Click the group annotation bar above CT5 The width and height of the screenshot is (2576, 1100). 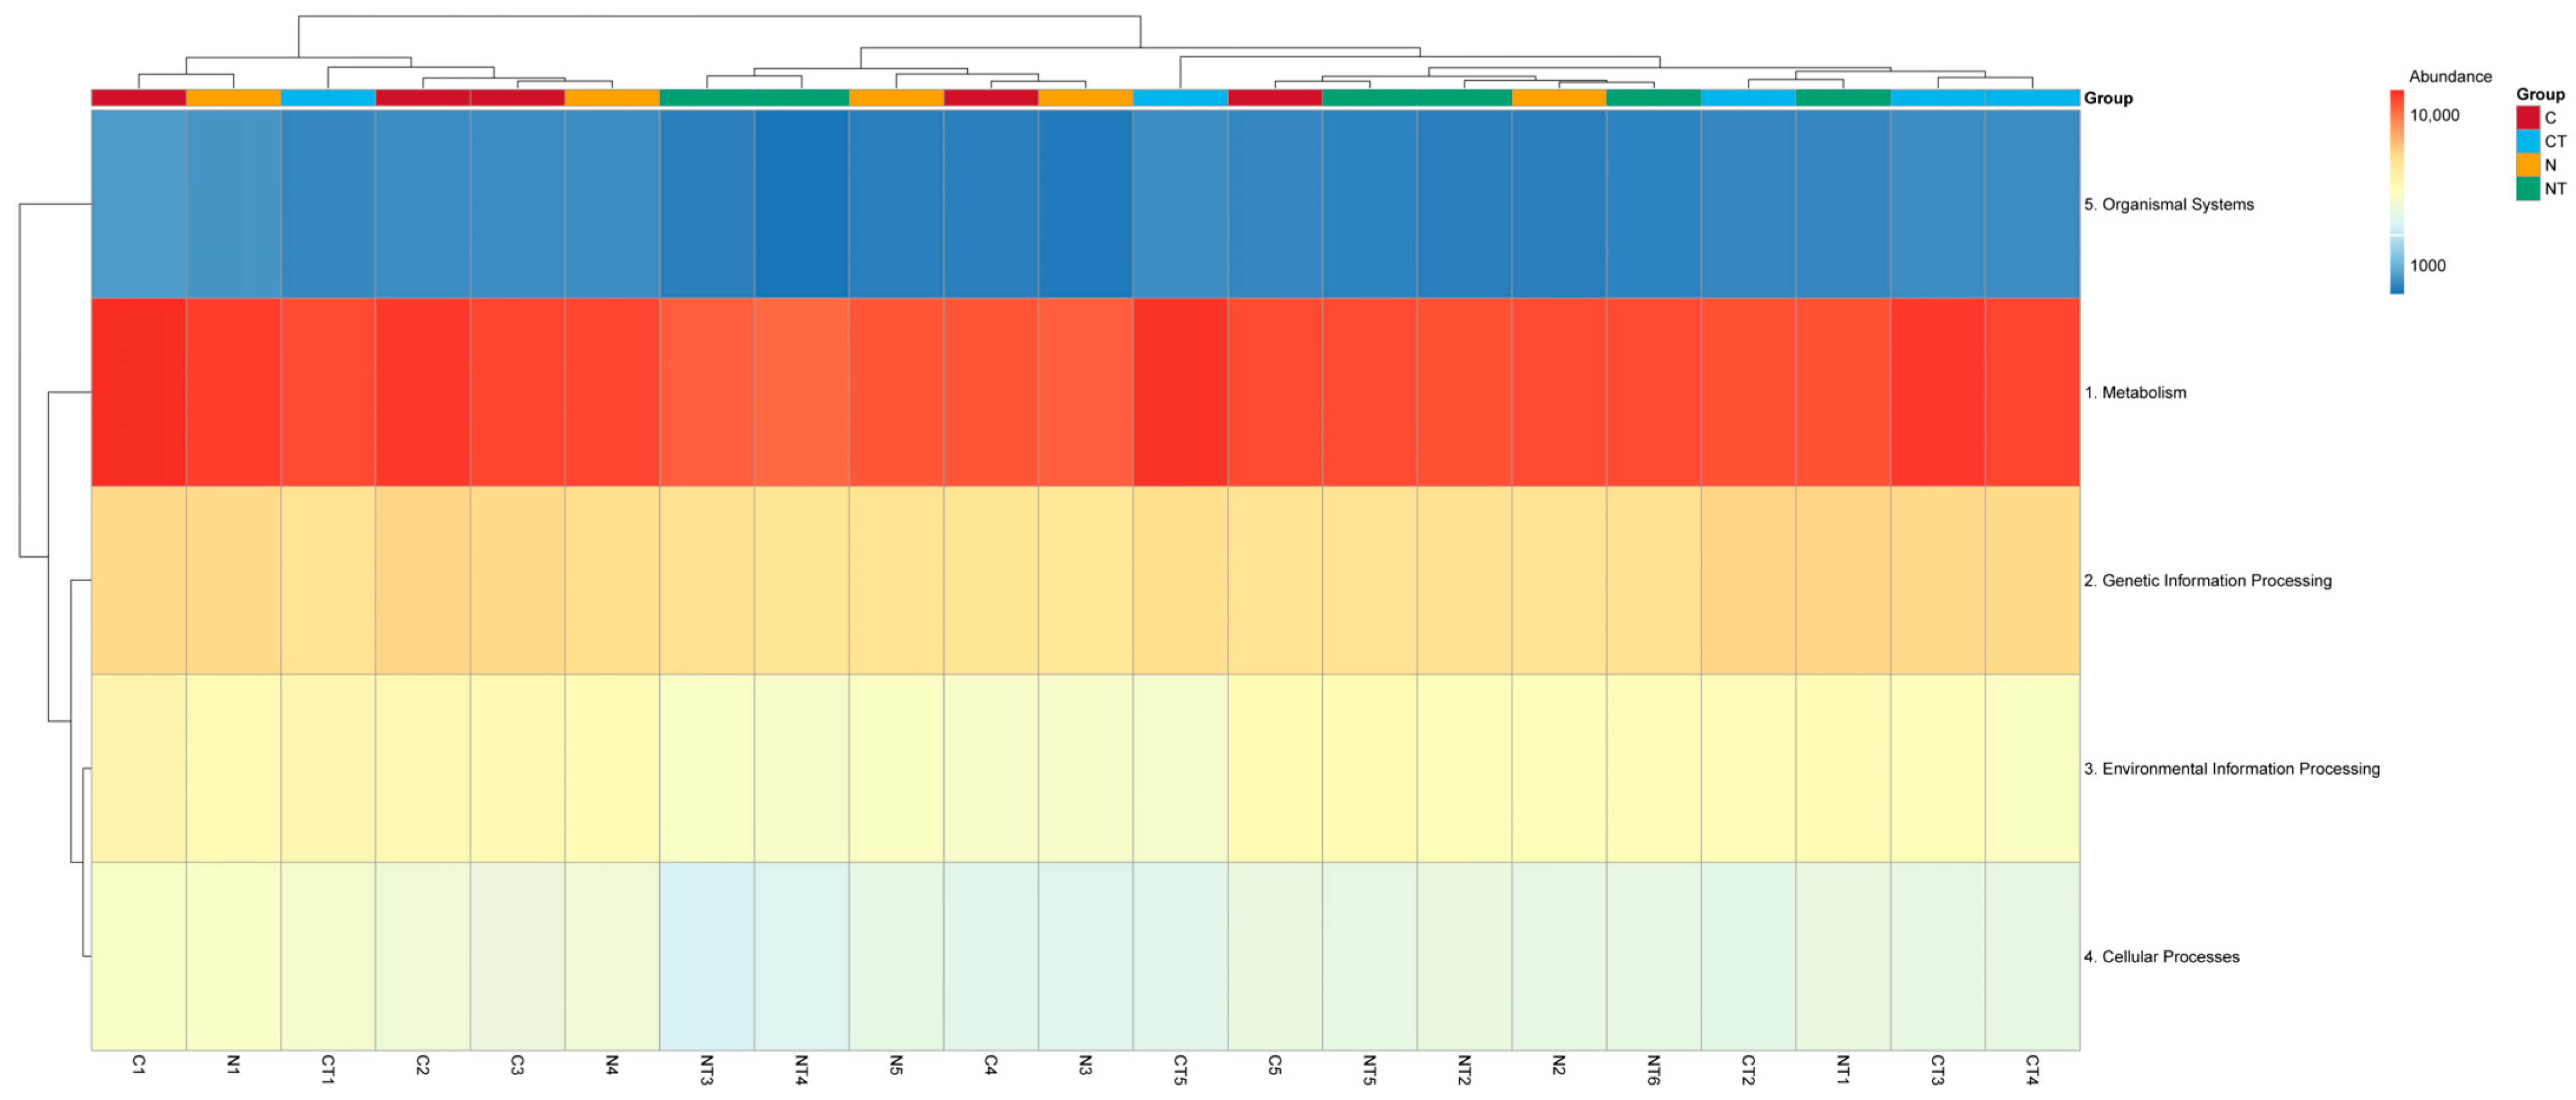pos(1180,98)
